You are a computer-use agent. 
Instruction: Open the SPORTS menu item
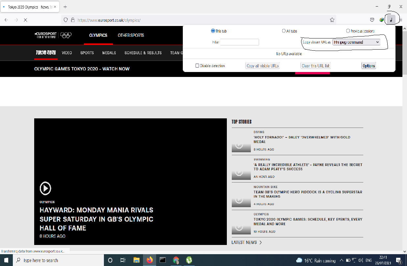(87, 53)
